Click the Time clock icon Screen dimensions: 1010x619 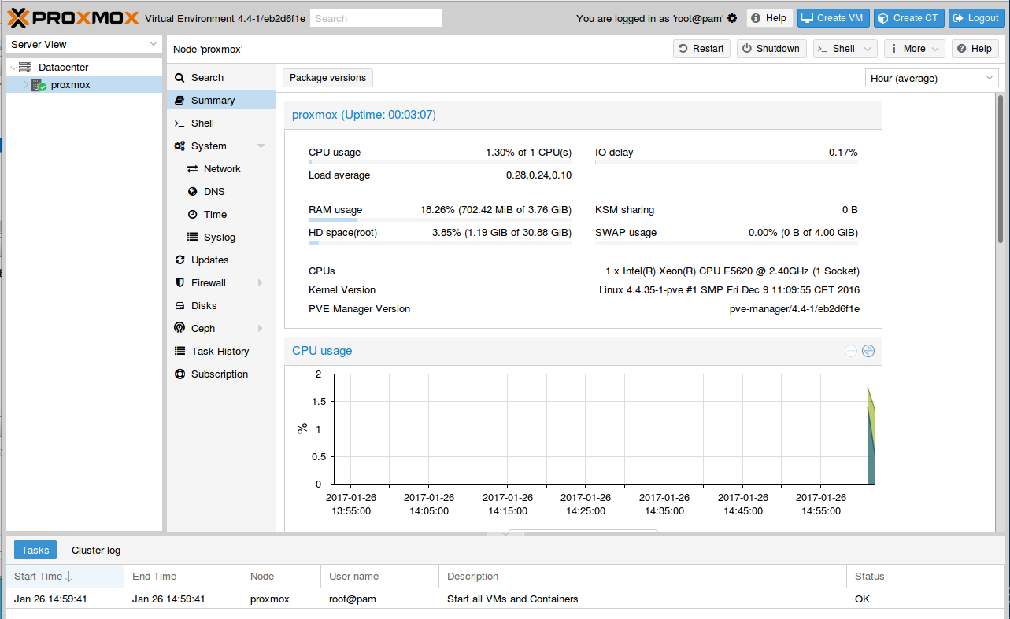(192, 215)
